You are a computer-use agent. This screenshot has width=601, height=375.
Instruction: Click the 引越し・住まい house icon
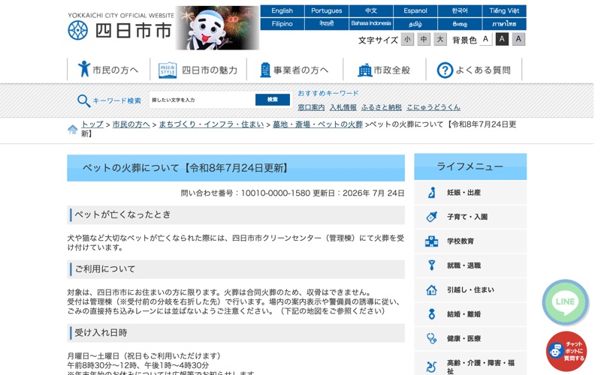pos(431,289)
